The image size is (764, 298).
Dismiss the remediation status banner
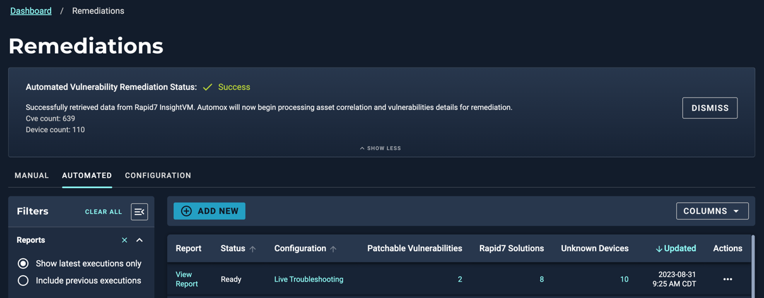click(710, 108)
